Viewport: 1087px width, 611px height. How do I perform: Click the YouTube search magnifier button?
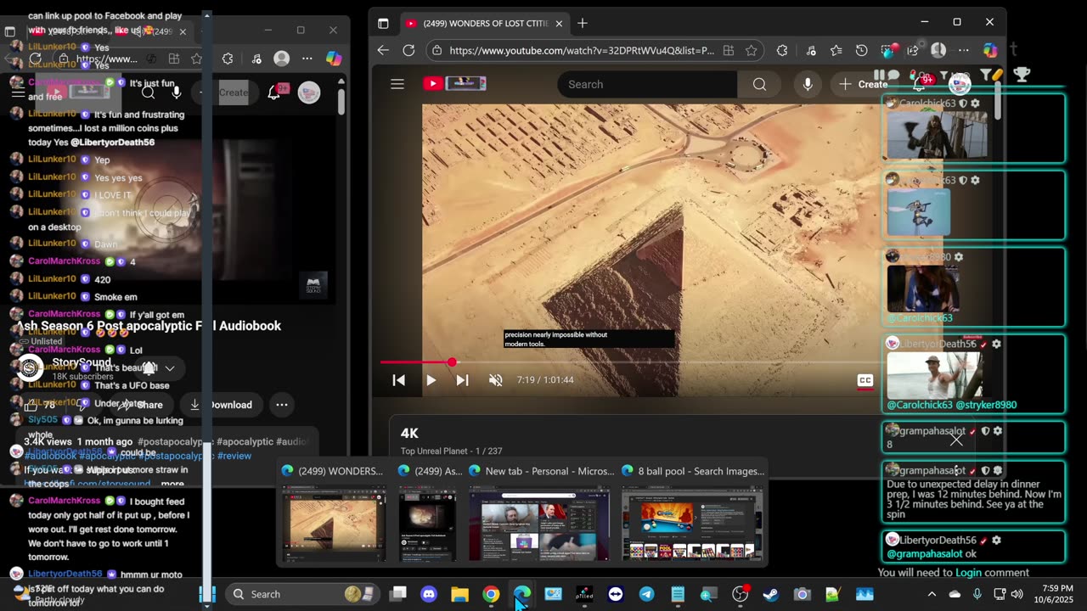tap(759, 84)
